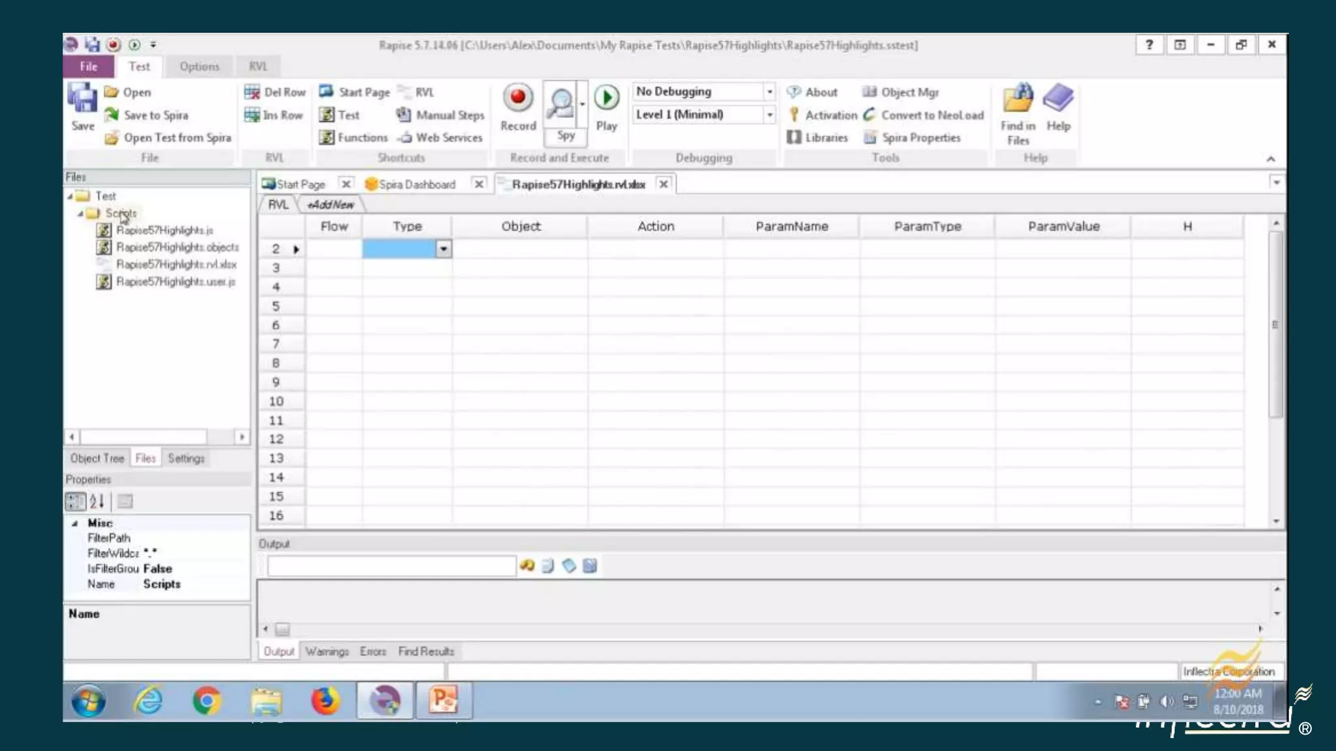Open the Functions shortcut
Viewport: 1336px width, 751px height.
(x=354, y=138)
